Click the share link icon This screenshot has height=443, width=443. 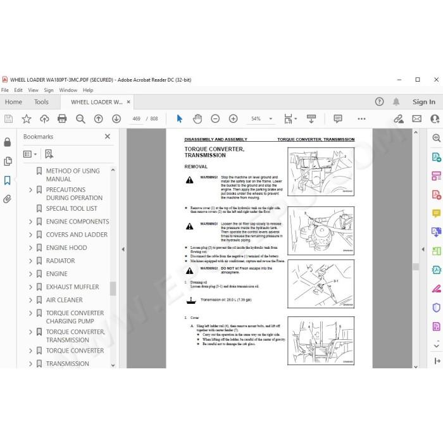click(399, 119)
